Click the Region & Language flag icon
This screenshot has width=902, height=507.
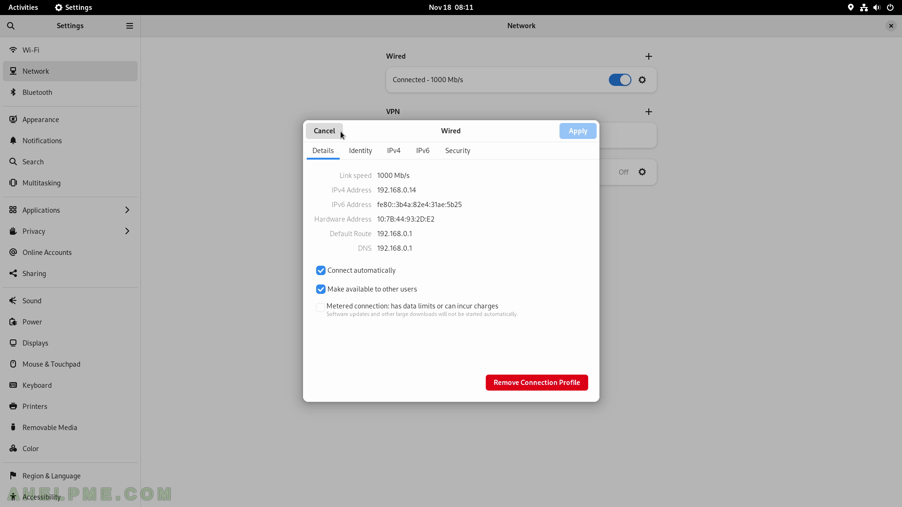(13, 476)
